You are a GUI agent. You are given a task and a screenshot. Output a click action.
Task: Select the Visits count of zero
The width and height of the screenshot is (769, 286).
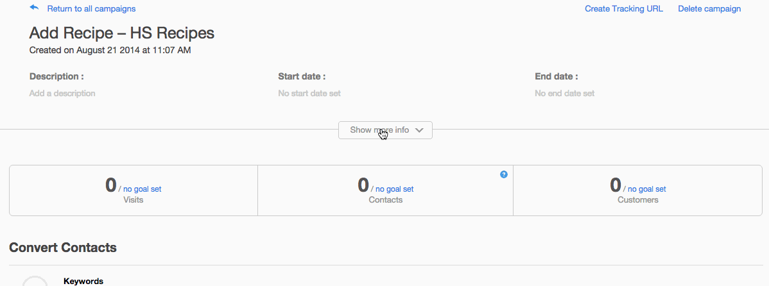point(111,185)
